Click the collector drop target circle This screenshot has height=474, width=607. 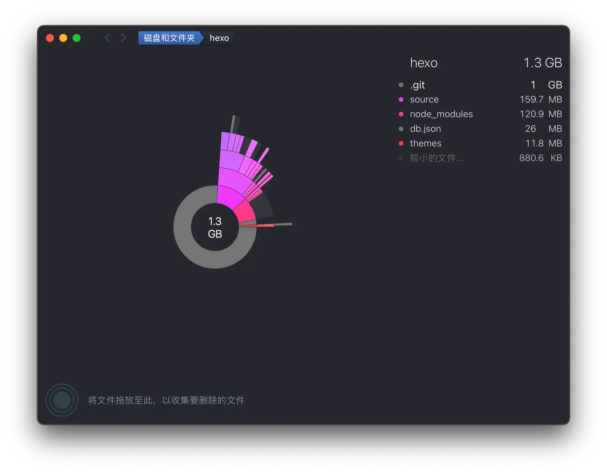point(62,400)
